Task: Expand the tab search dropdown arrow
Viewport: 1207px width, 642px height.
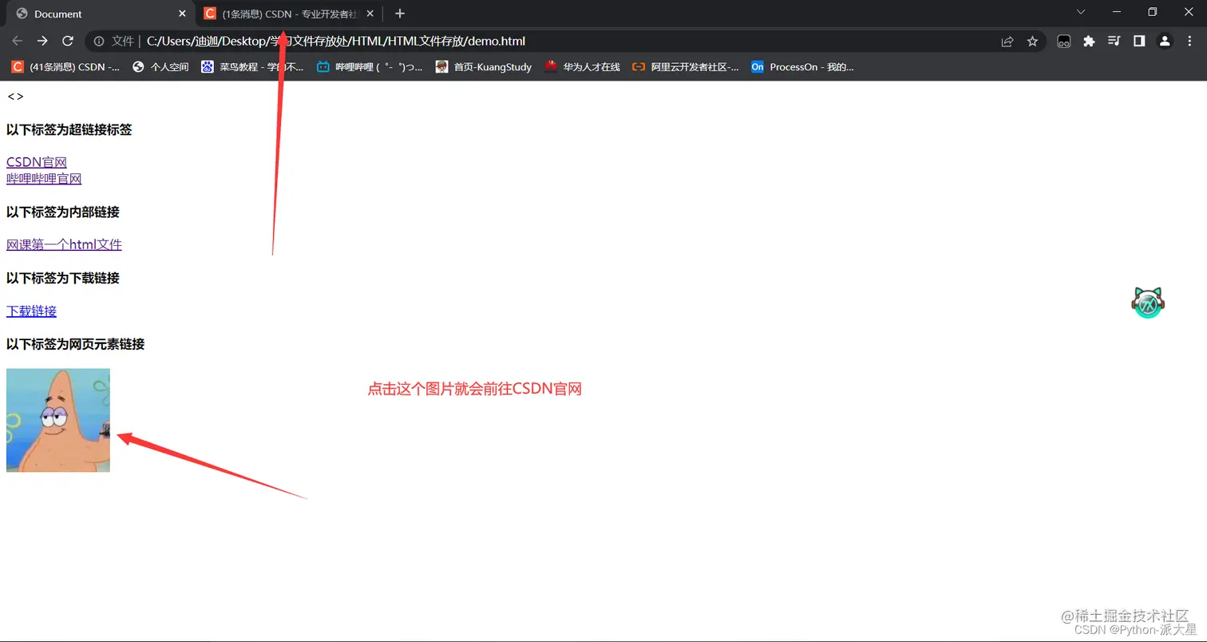Action: tap(1081, 12)
